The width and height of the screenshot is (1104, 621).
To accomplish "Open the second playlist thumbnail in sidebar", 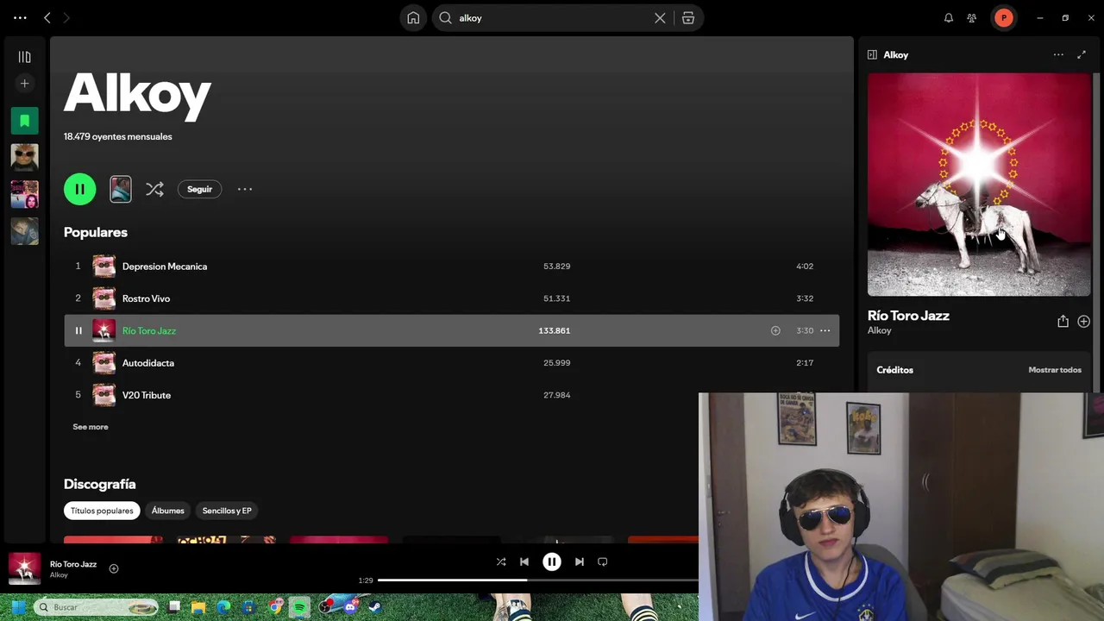I will coord(24,194).
